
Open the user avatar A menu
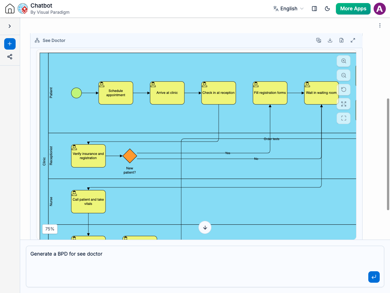coord(380,9)
